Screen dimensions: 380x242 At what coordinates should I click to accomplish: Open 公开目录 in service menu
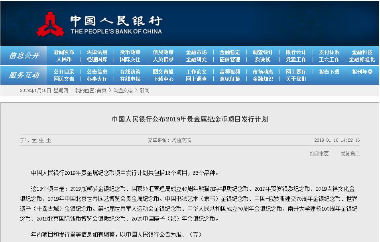[x=64, y=72]
